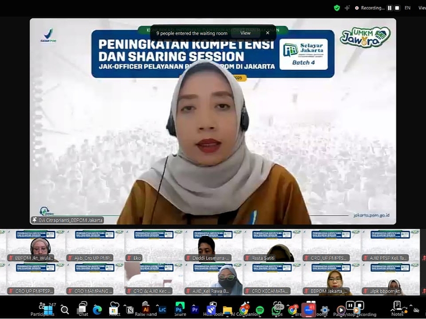Open the Windows Start menu
Image resolution: width=426 pixels, height=319 pixels.
(x=48, y=310)
